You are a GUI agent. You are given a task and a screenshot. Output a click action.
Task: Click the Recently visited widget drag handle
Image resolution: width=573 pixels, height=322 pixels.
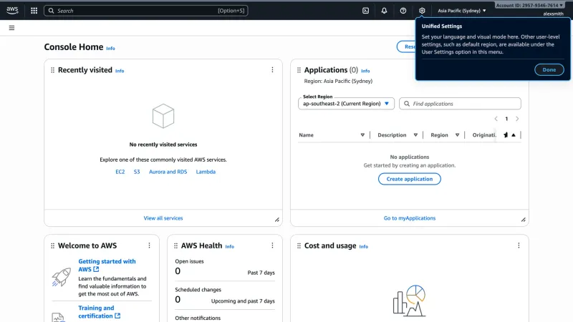pos(52,69)
